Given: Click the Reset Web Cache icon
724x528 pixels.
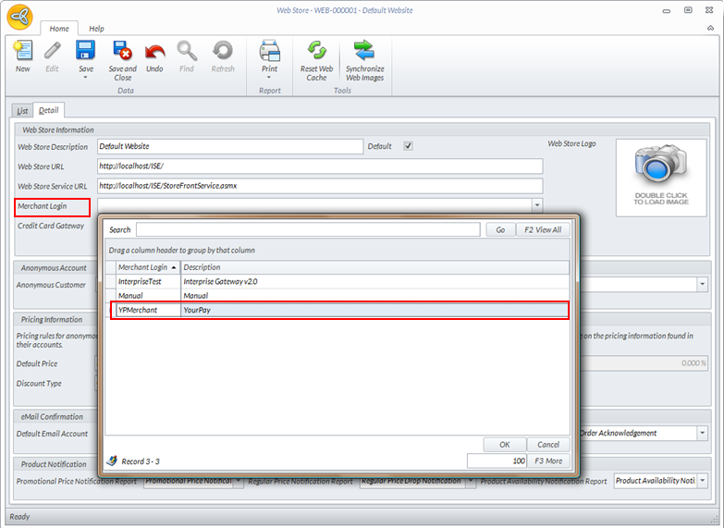Looking at the screenshot, I should click(316, 52).
